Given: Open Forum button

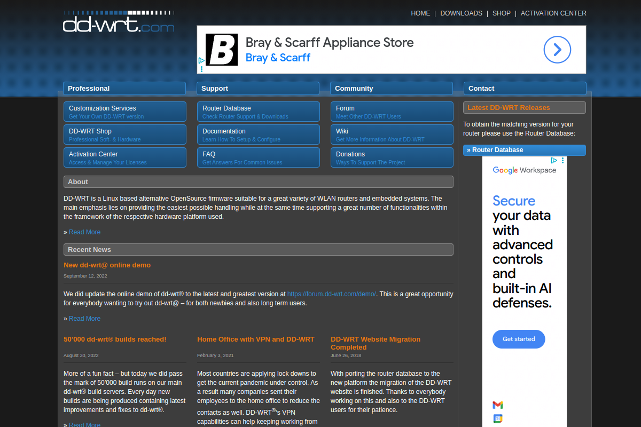Looking at the screenshot, I should point(392,112).
